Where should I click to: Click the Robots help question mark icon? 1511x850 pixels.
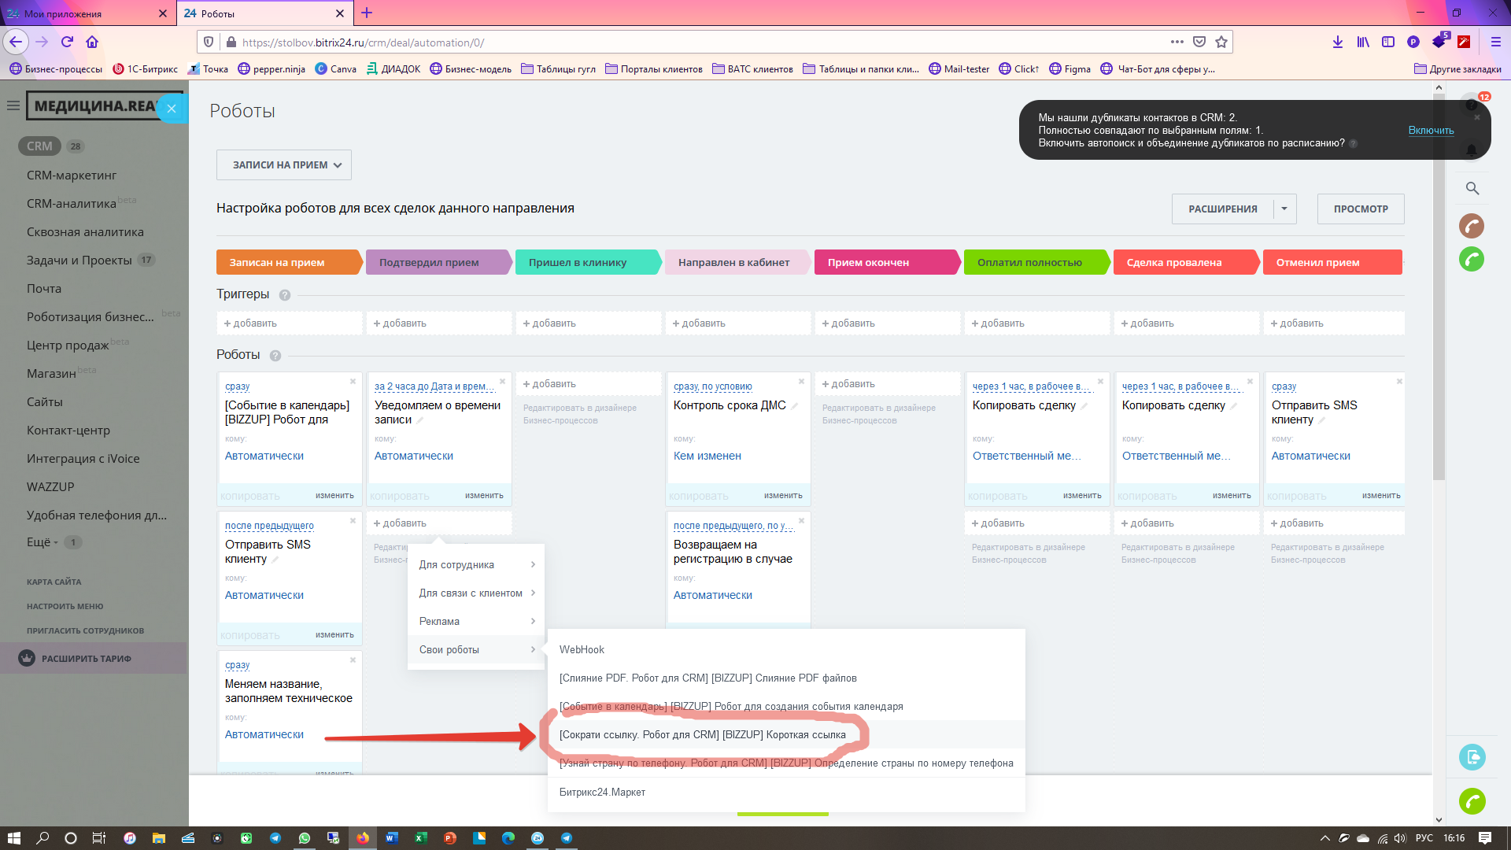tap(275, 356)
